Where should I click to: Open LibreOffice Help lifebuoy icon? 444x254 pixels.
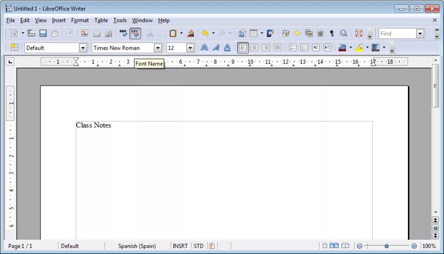tap(359, 33)
